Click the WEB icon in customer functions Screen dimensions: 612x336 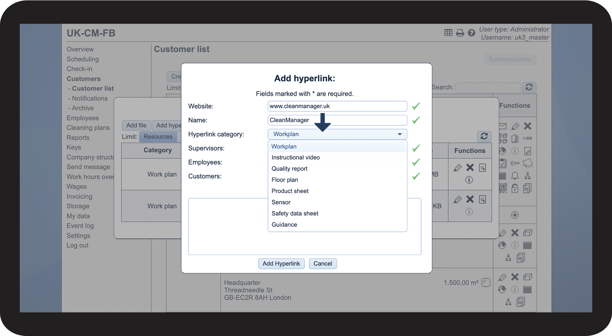coord(527,138)
